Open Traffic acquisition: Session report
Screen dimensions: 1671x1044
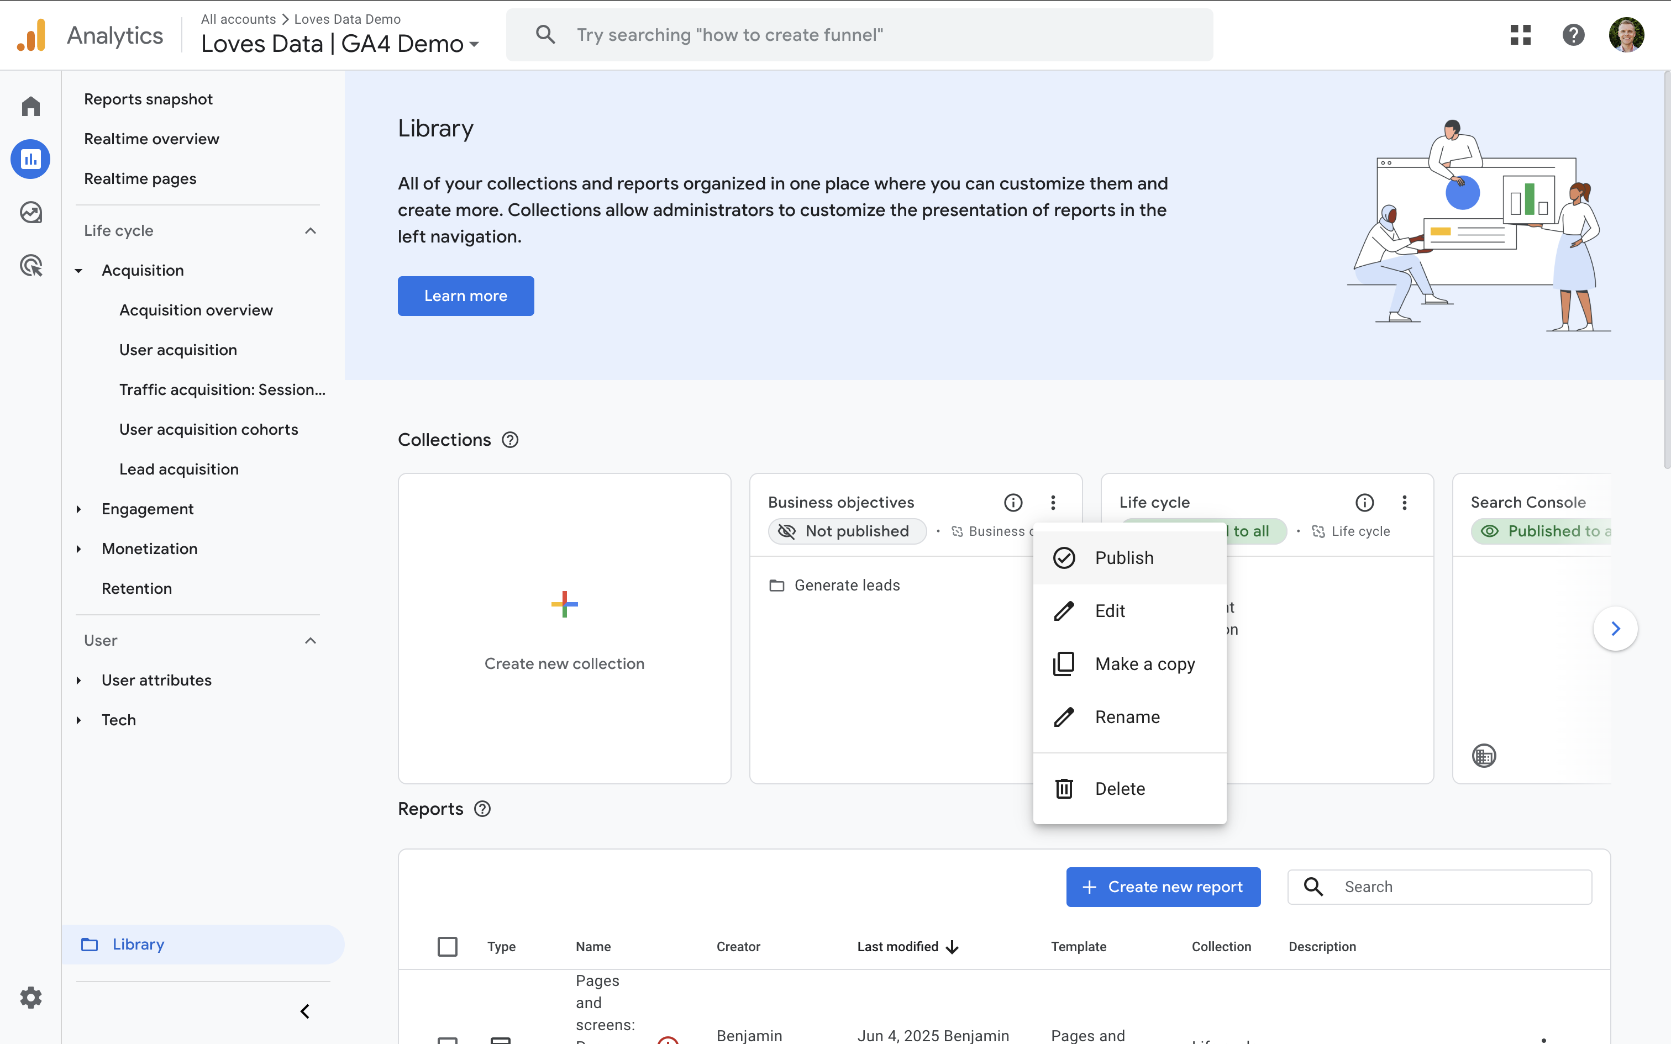(x=222, y=390)
